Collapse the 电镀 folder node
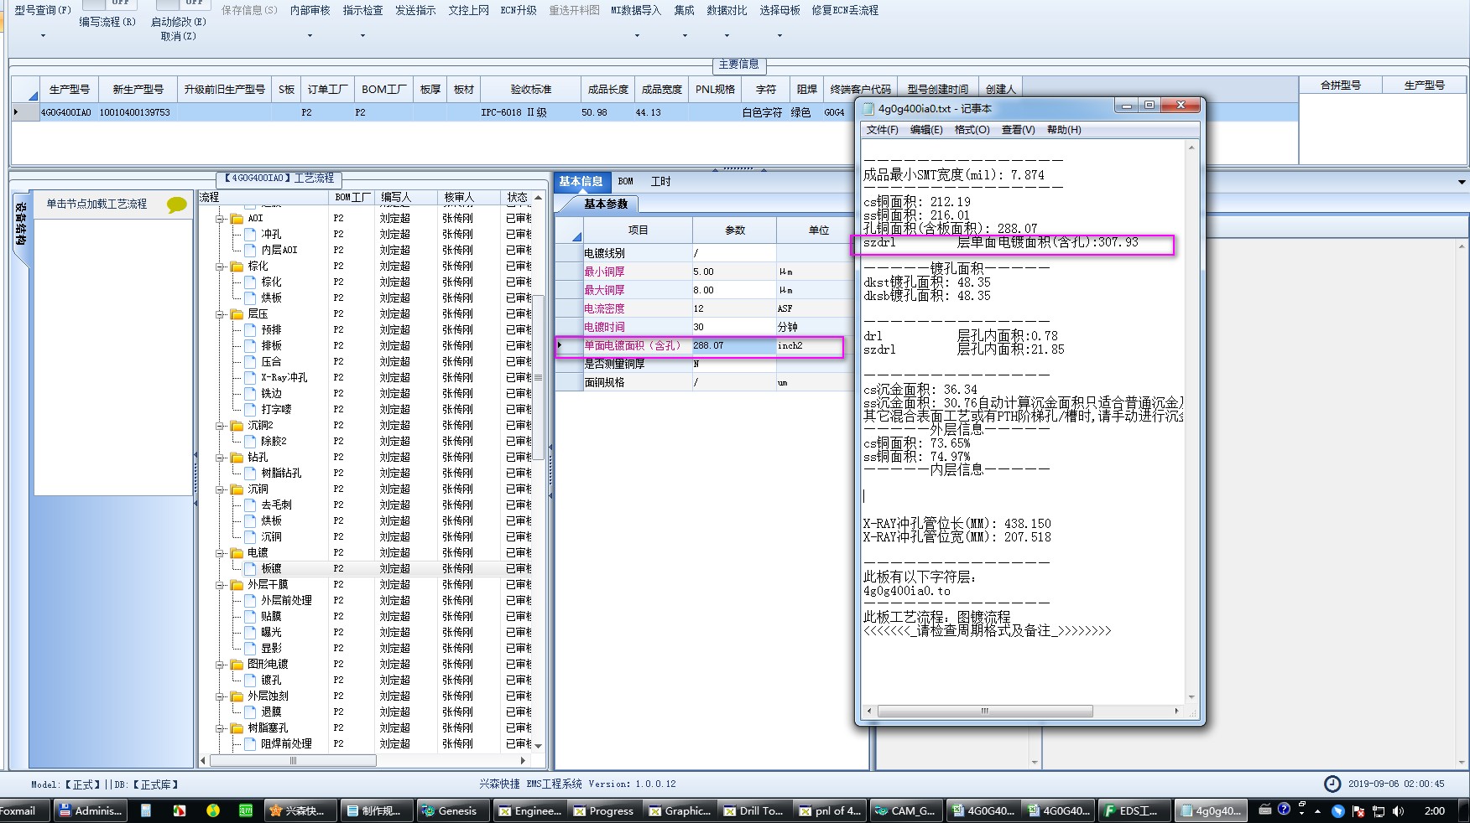 click(221, 553)
